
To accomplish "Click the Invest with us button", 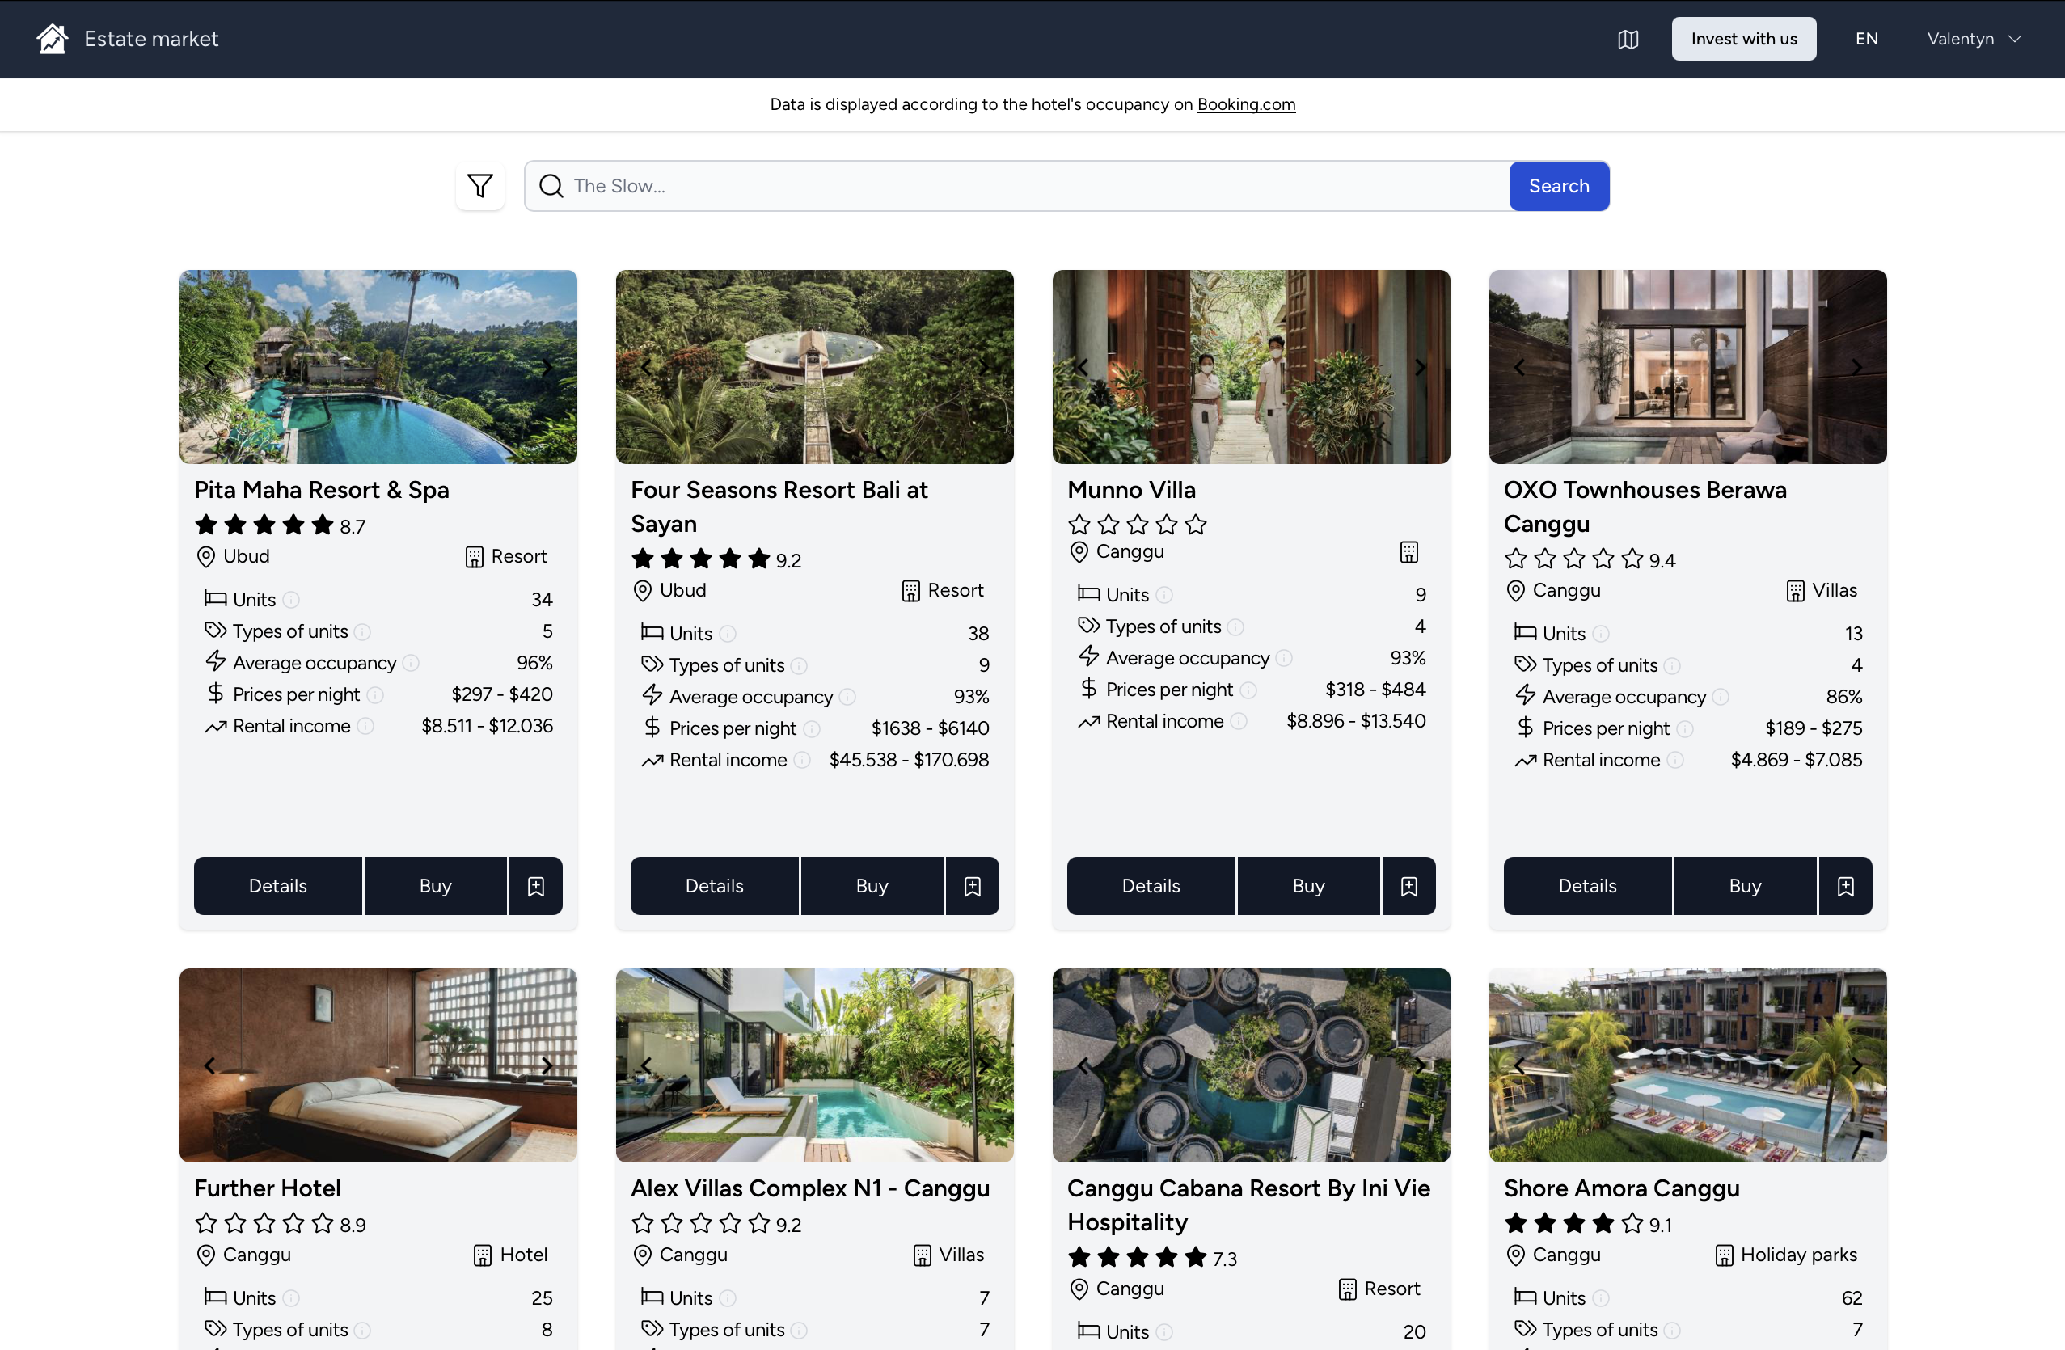I will pyautogui.click(x=1743, y=39).
